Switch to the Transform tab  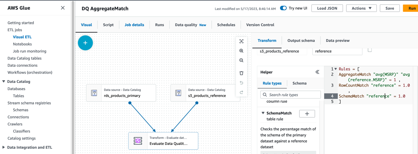267,41
